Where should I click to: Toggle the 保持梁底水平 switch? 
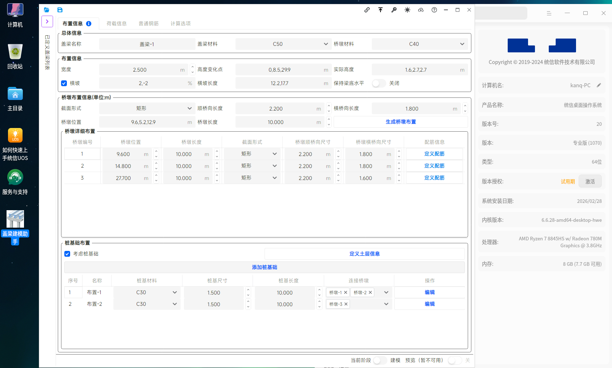379,83
